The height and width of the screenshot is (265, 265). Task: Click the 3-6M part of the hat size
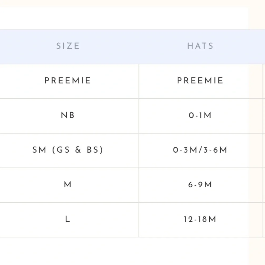click(215, 150)
